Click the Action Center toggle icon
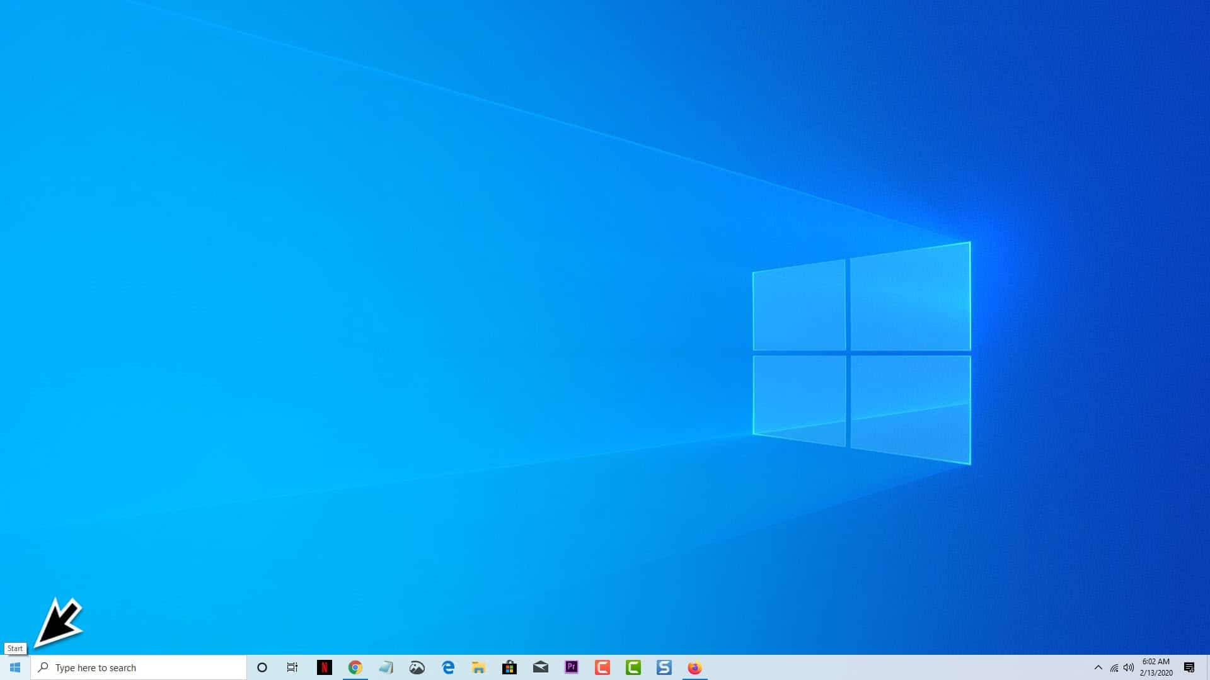 click(1192, 667)
